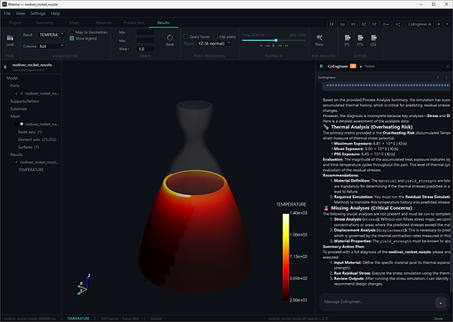Toggle the Mesh item black checkbox
Screen dimensions: 453x322
pos(17,124)
